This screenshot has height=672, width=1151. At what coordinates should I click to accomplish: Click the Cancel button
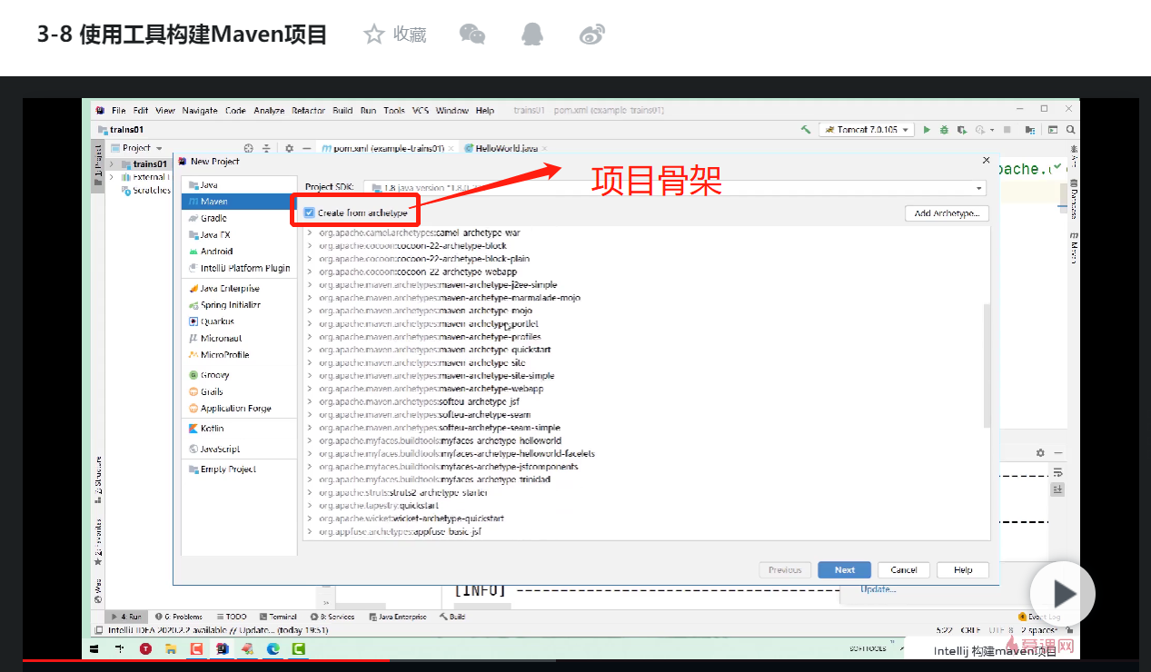(904, 569)
